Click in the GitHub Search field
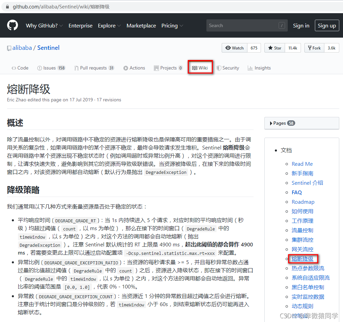This screenshot has width=343, height=322. point(247,26)
